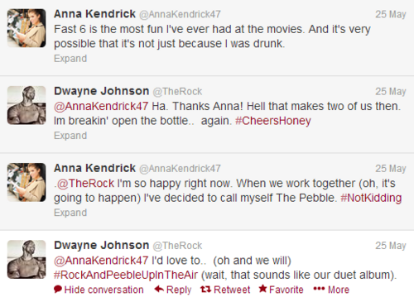Open the More ellipsis menu
Screen dimensions: 414x302
coord(319,289)
